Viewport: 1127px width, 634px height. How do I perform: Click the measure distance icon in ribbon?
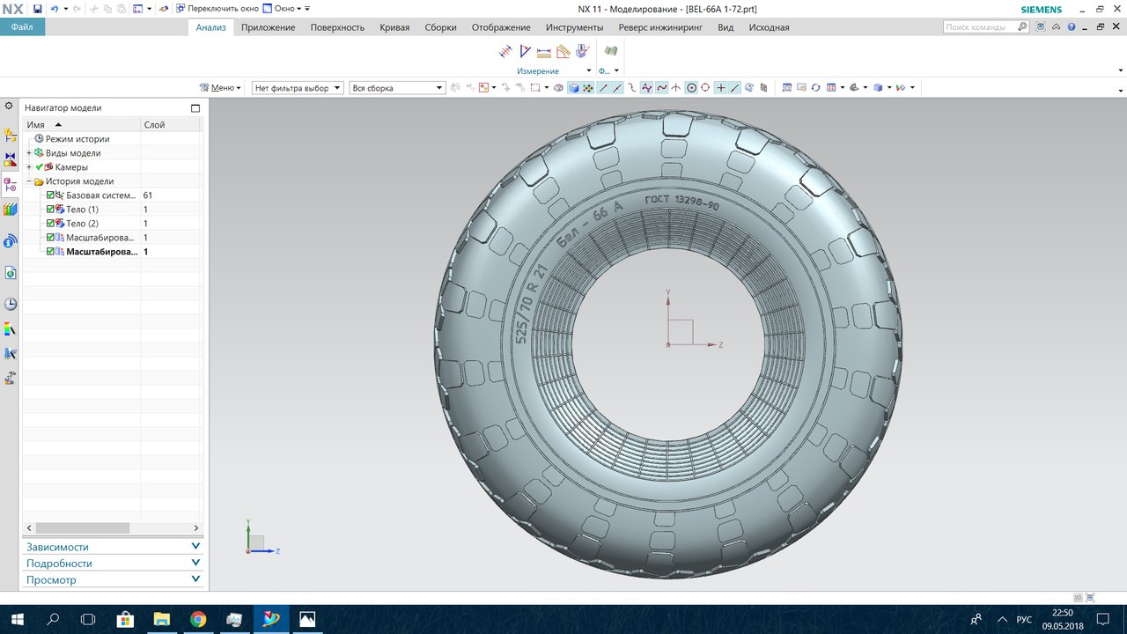tap(505, 52)
